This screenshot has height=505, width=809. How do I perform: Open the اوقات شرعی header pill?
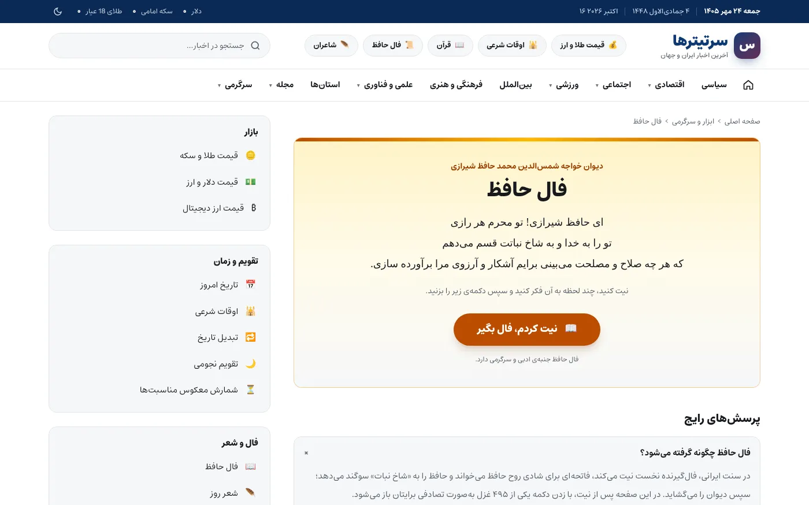[x=512, y=45]
